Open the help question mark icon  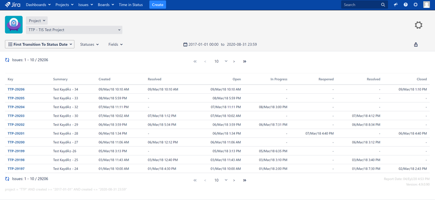[x=406, y=5]
